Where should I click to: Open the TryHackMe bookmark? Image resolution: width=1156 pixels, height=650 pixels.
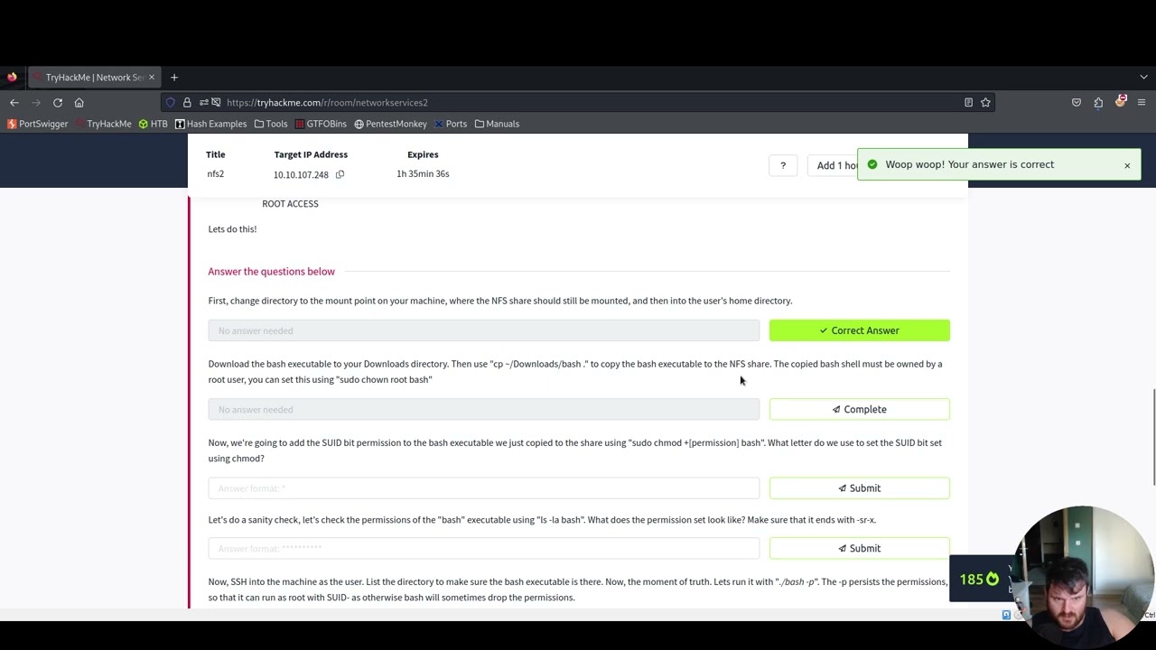(103, 124)
